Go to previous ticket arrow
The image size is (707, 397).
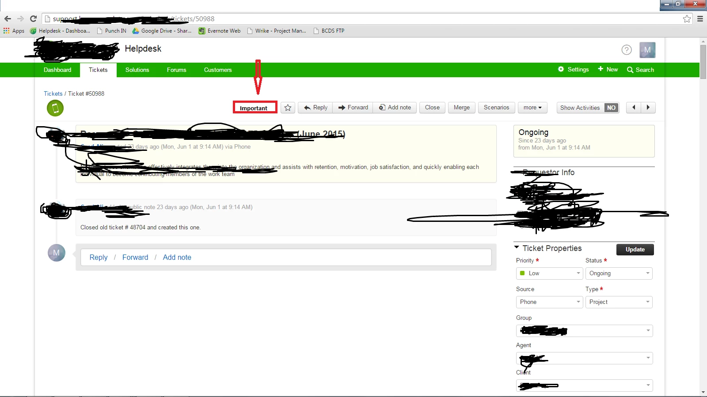(634, 108)
